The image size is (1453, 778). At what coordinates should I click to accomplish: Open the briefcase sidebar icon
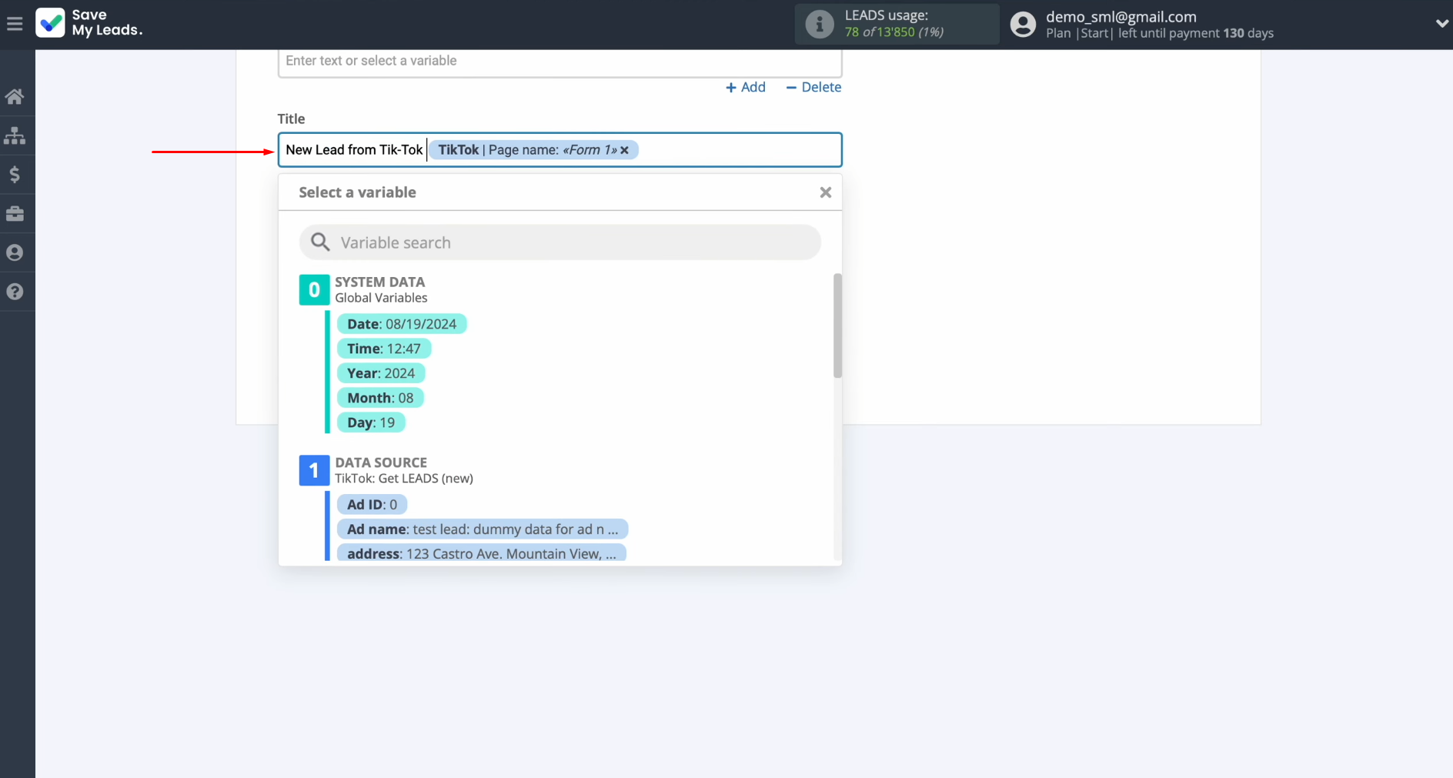tap(15, 214)
